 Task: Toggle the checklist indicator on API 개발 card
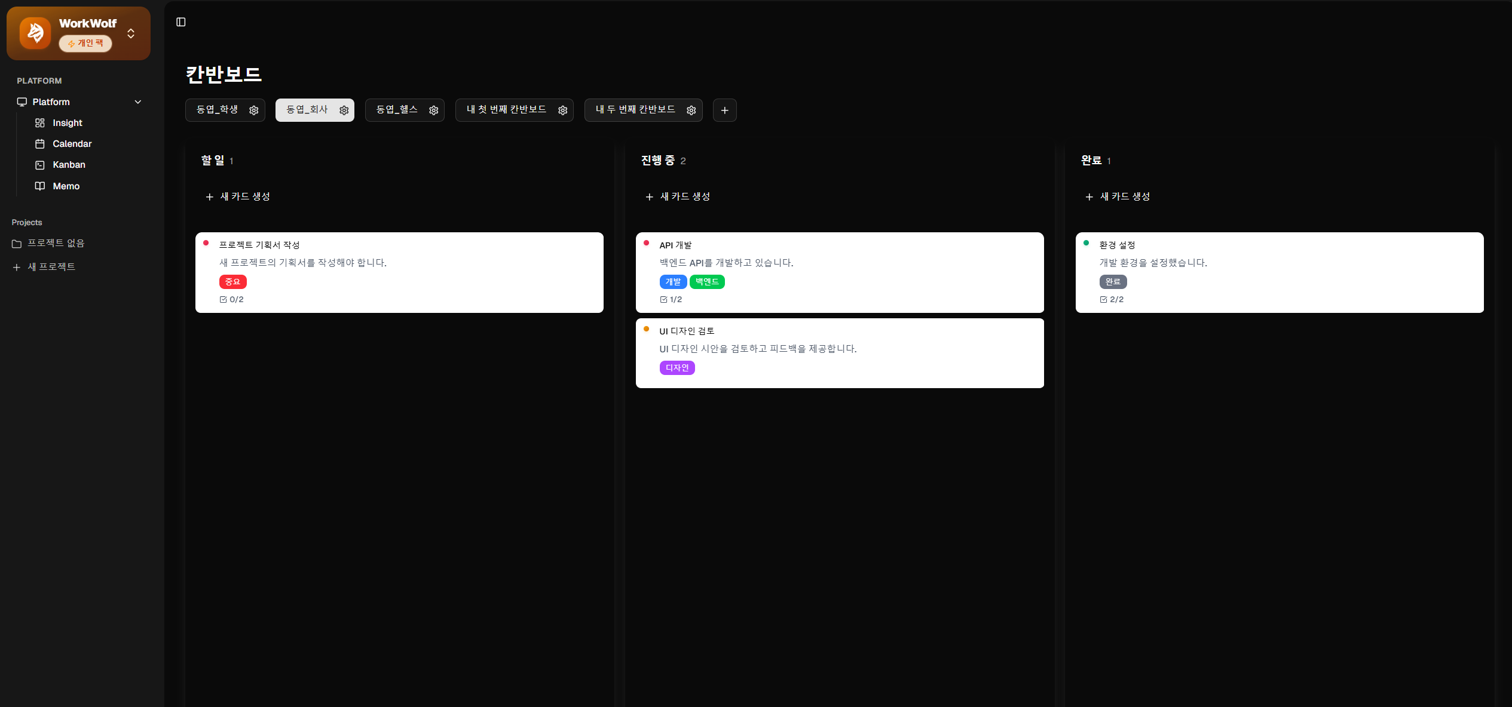point(663,299)
